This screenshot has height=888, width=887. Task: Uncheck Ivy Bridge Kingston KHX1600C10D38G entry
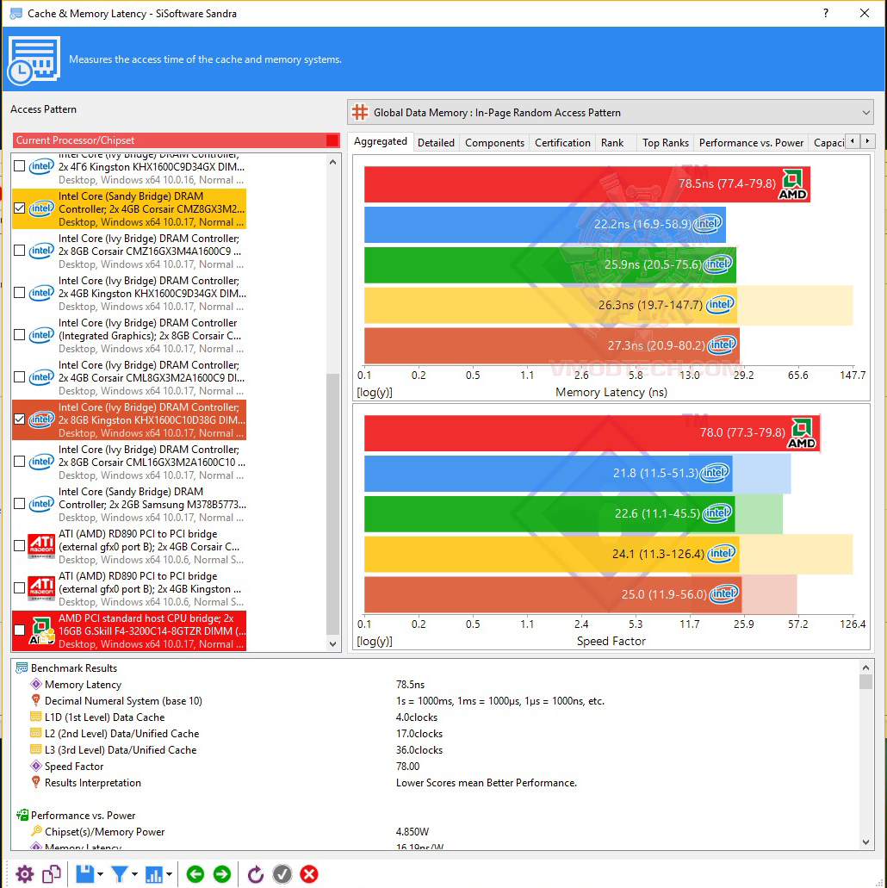(19, 419)
